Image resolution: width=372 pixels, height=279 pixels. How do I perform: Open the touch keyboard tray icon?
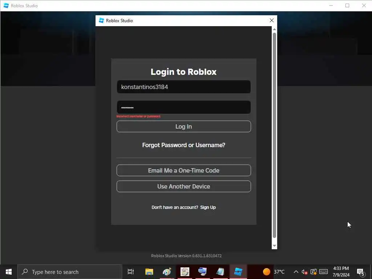coord(323,272)
